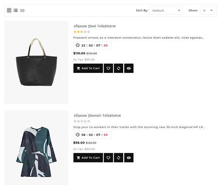The height and width of the screenshot is (185, 222).
Task: Compare the black tote bag product
Action: (x=118, y=68)
